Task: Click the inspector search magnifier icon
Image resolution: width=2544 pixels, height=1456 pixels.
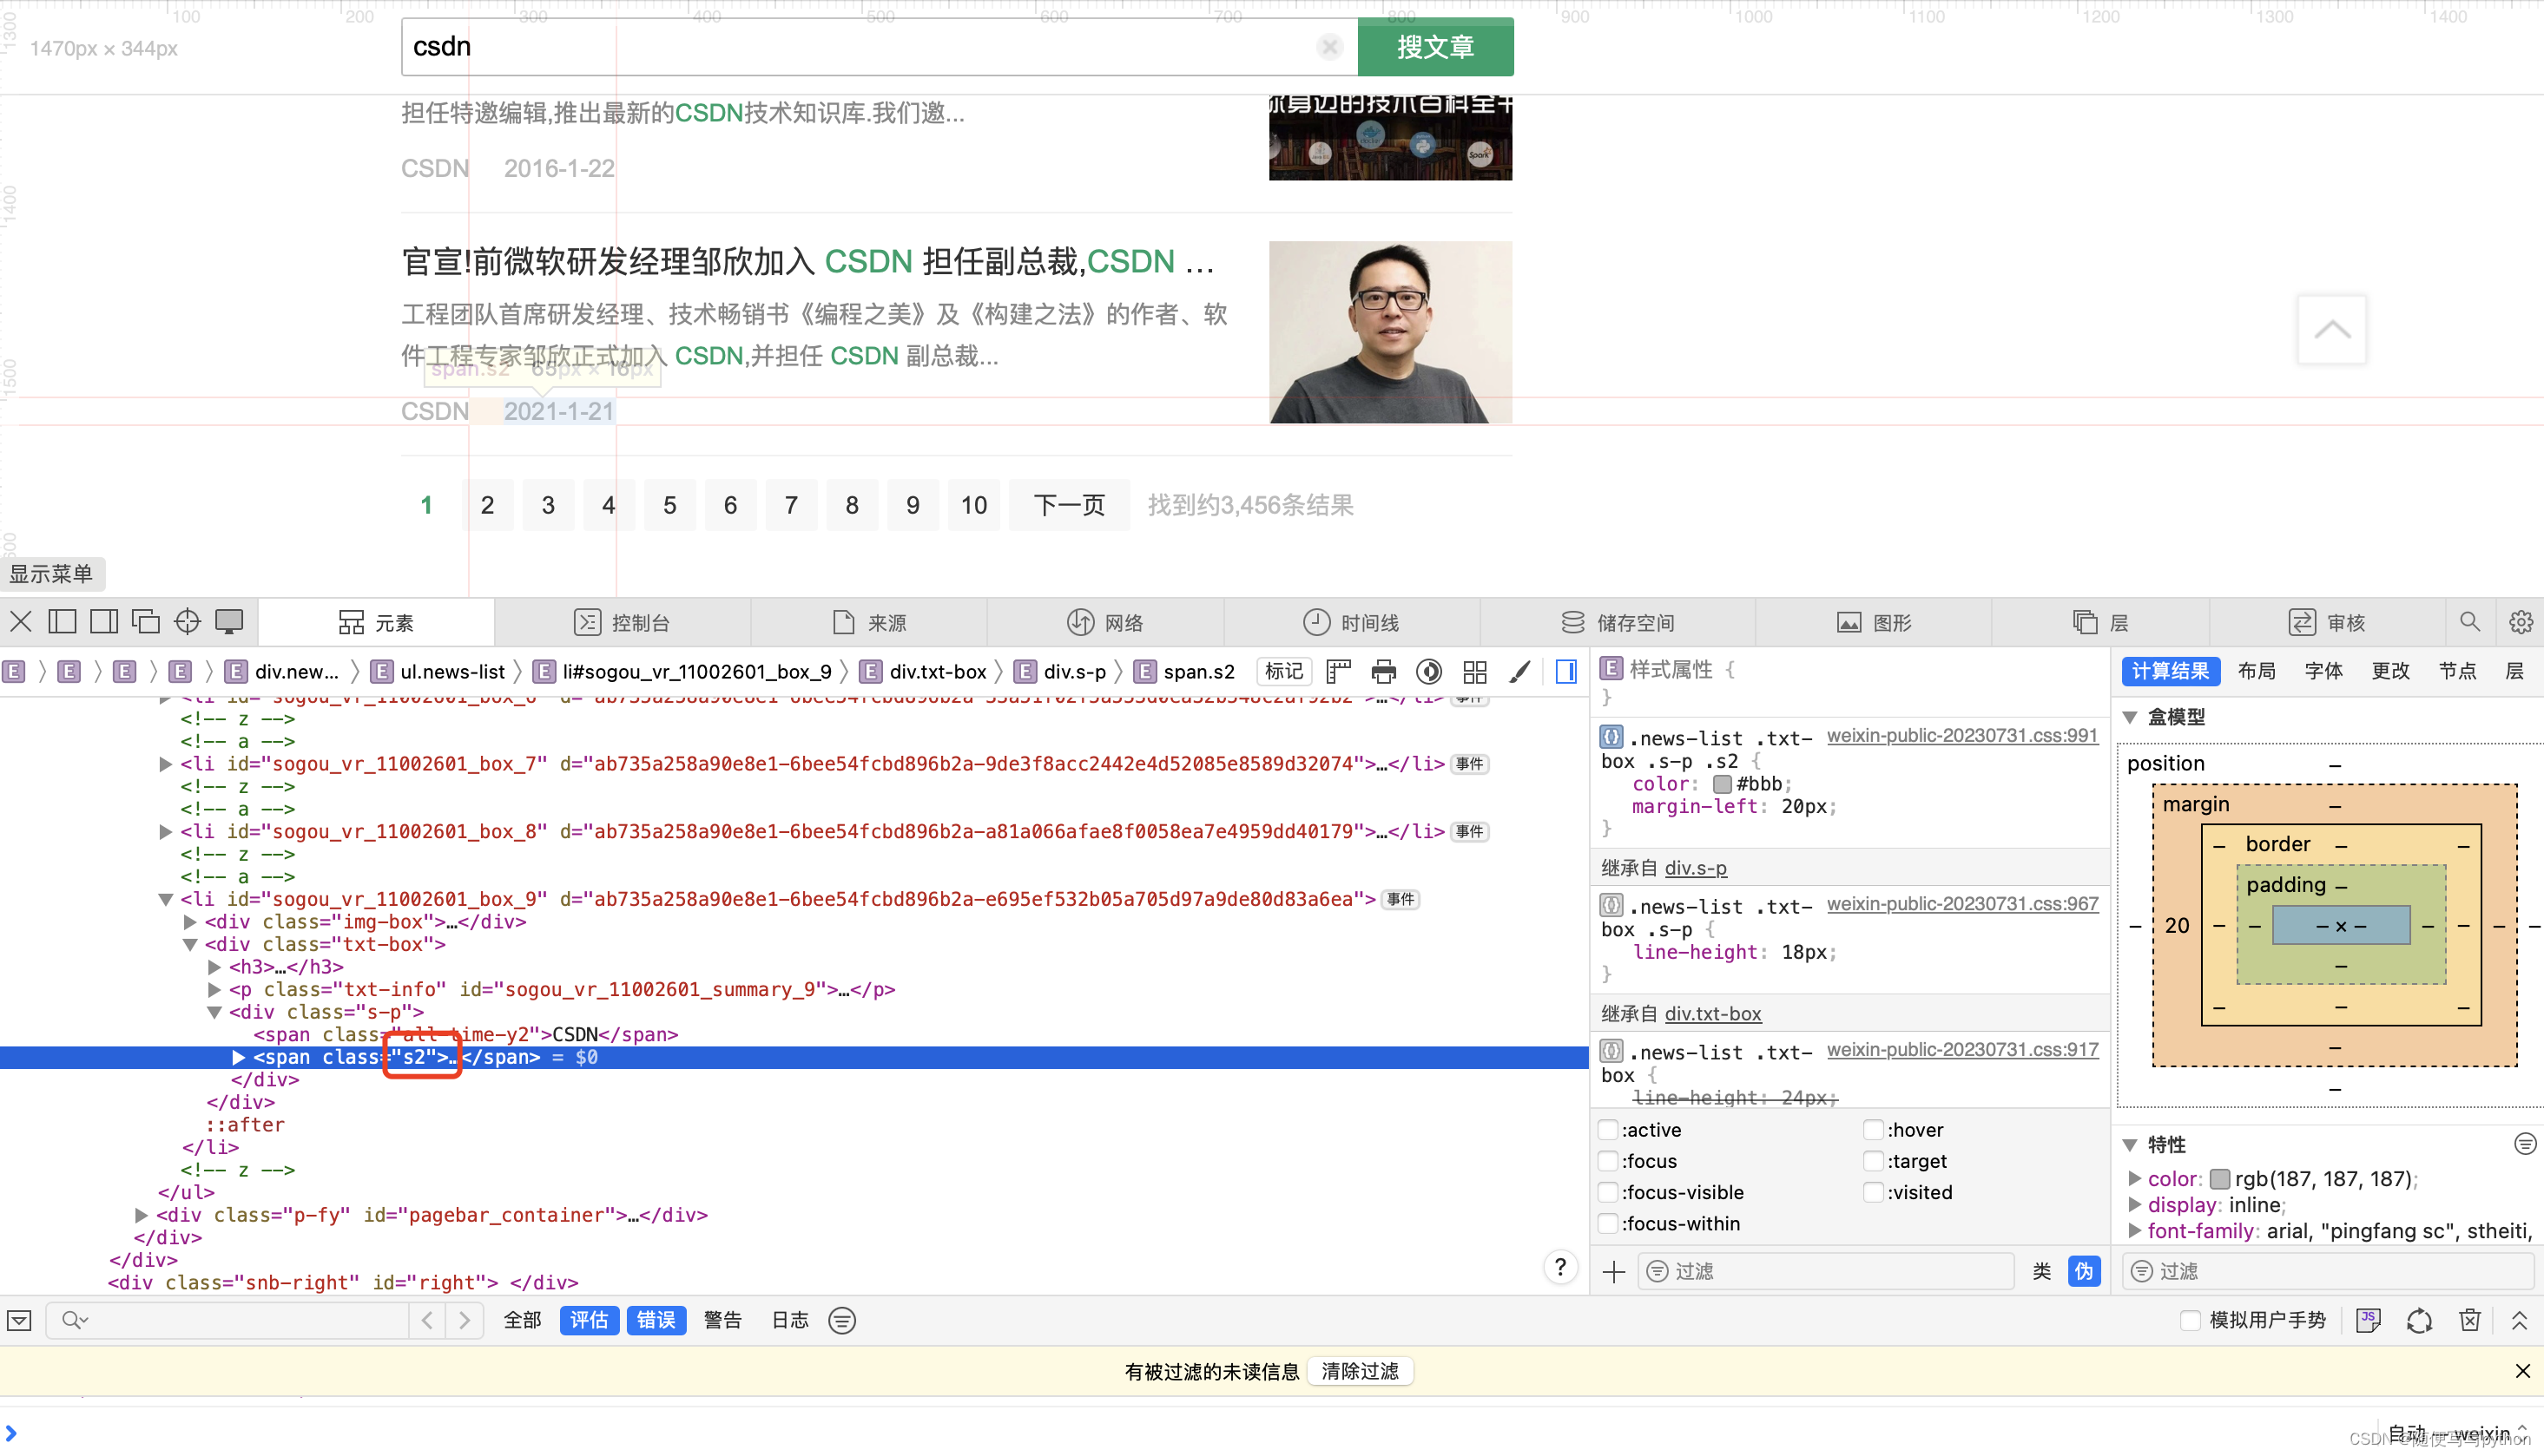Action: 2469,622
